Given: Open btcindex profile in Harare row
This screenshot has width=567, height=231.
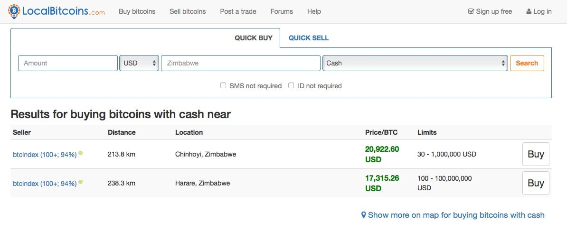Looking at the screenshot, I should pyautogui.click(x=45, y=184).
